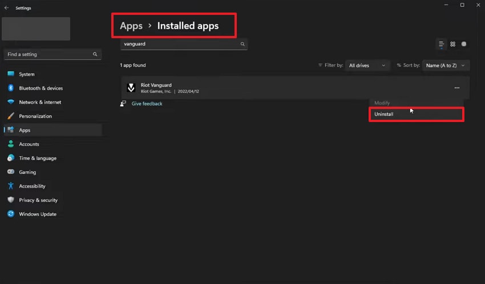
Task: Close the Settings window
Action: coord(478,5)
